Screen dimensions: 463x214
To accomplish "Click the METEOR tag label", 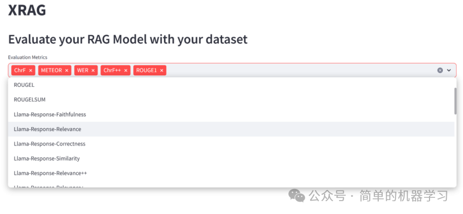I will click(x=51, y=71).
